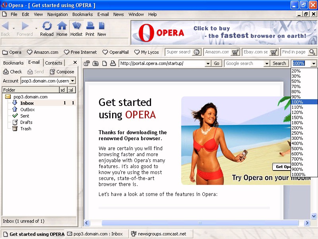
Task: Open the OperaMail bookmark
Action: click(x=116, y=52)
